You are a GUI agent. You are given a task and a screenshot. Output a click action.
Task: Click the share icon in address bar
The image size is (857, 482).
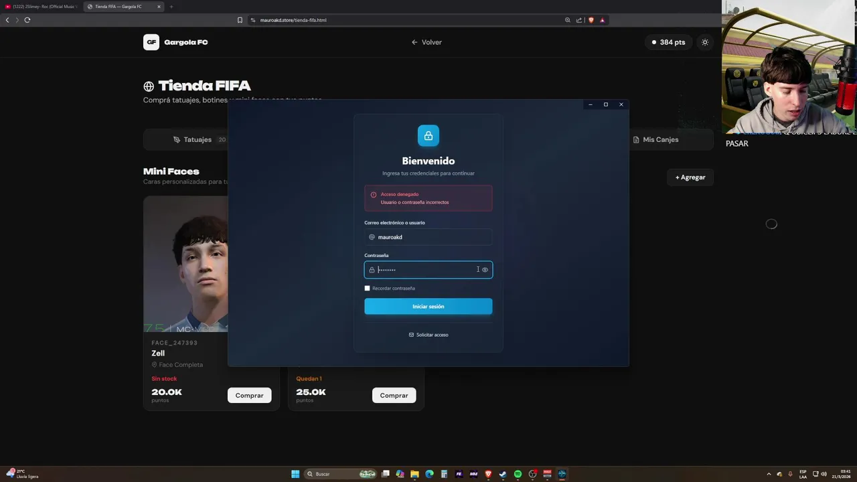tap(579, 20)
